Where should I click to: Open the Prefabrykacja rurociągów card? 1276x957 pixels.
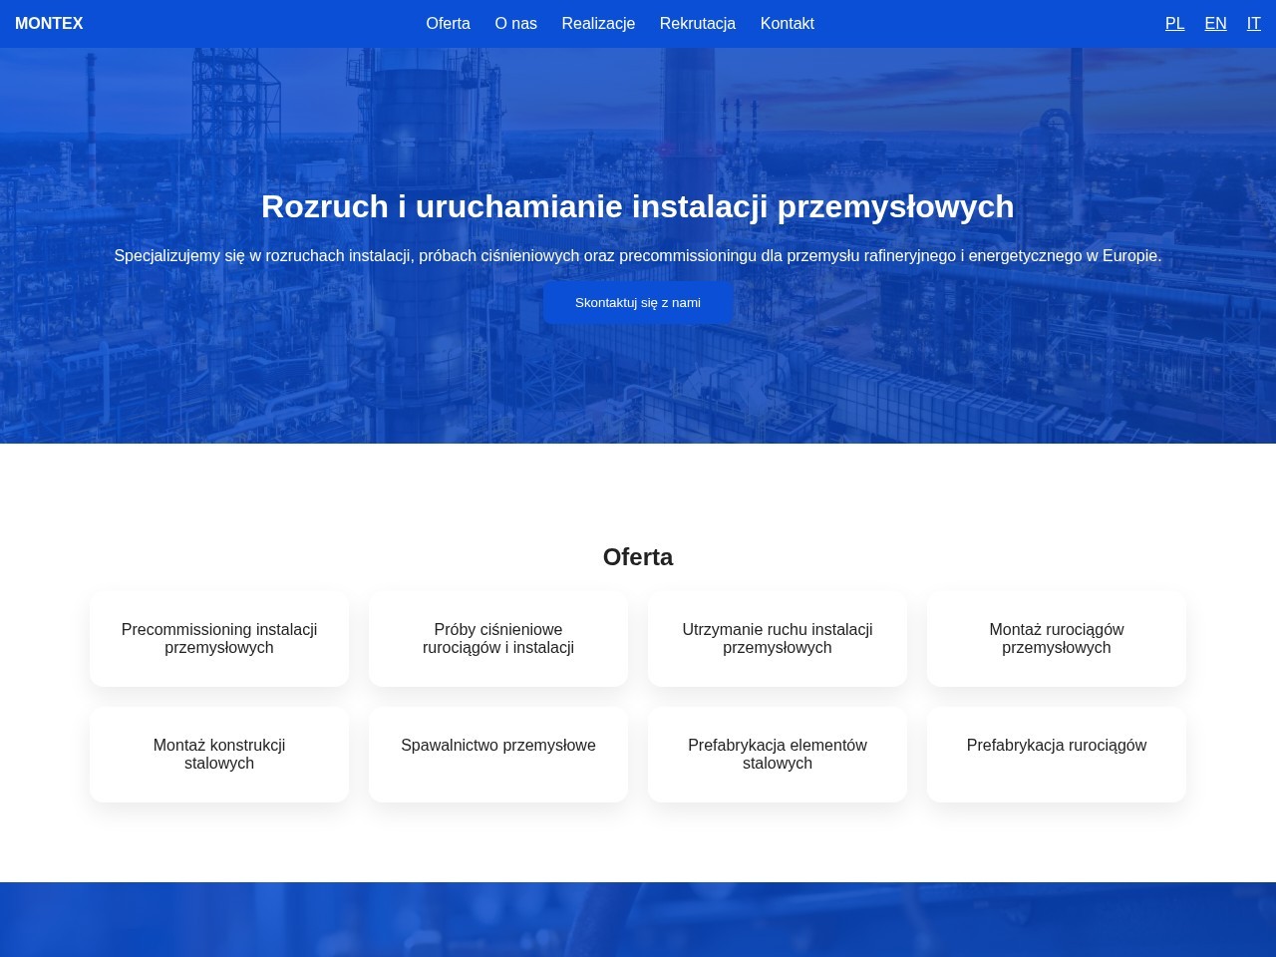tap(1057, 755)
